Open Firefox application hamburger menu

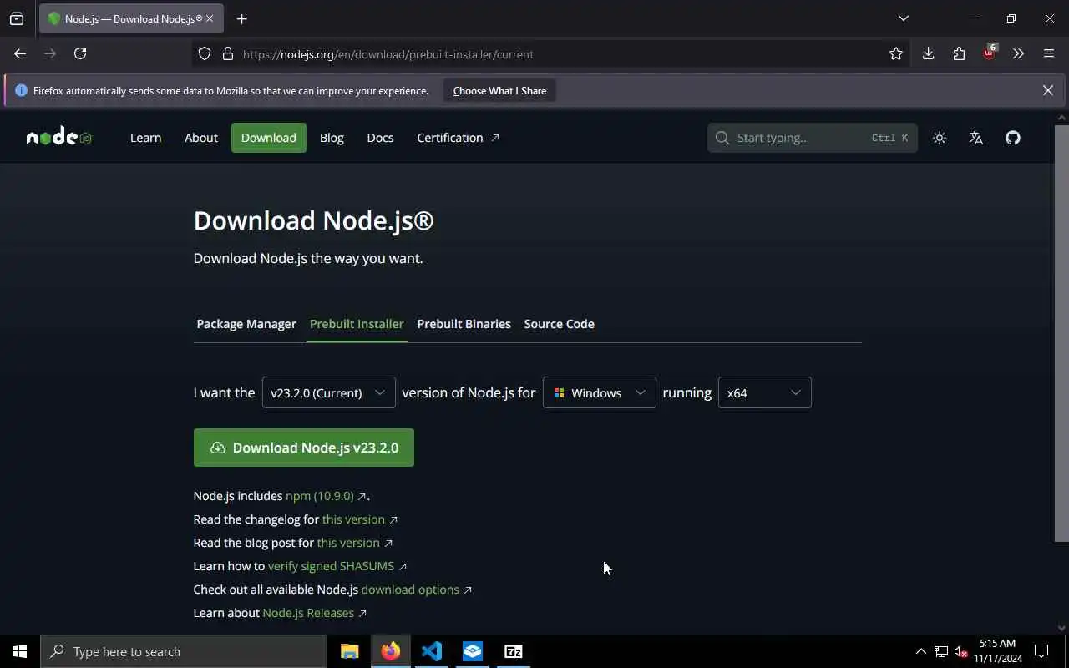(1049, 53)
